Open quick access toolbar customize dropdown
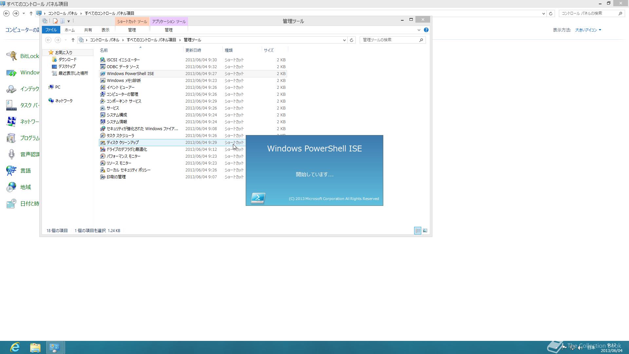Image resolution: width=629 pixels, height=354 pixels. pyautogui.click(x=68, y=21)
